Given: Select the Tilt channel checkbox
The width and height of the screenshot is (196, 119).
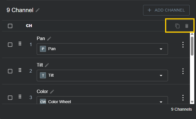Looking at the screenshot, I should click(10, 71).
